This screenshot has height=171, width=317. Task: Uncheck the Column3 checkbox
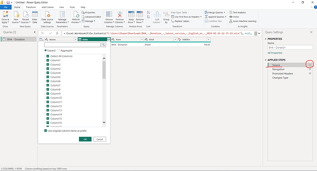(x=48, y=68)
